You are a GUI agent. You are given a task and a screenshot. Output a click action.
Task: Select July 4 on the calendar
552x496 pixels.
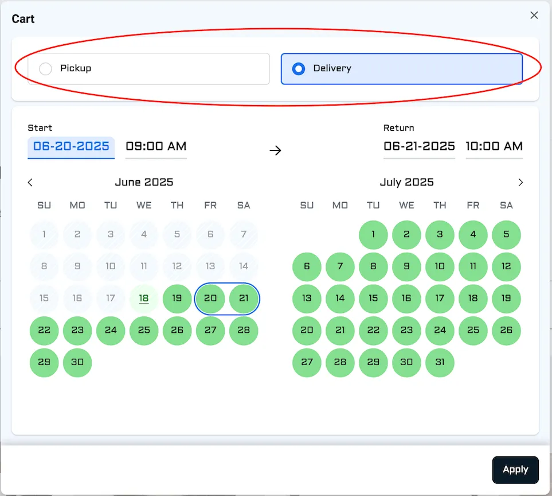point(473,234)
